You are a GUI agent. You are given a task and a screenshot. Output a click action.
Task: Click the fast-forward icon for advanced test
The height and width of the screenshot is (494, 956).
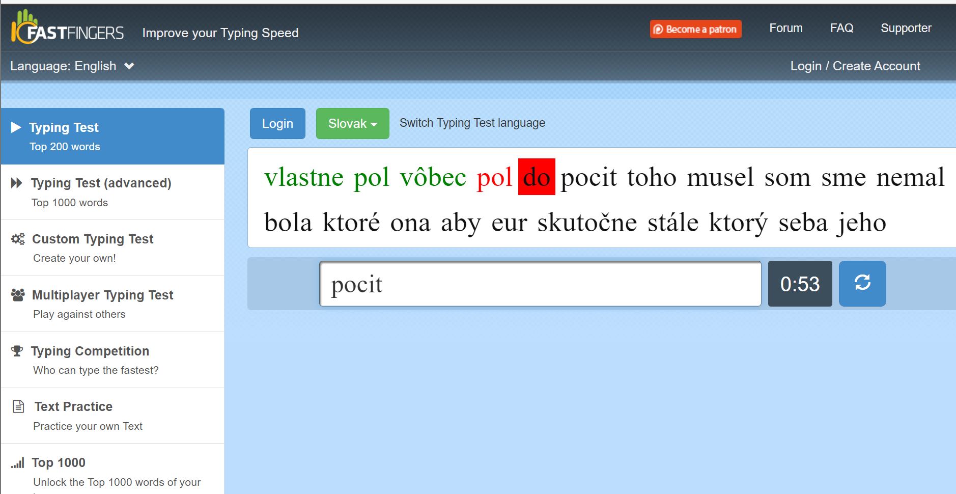click(17, 183)
